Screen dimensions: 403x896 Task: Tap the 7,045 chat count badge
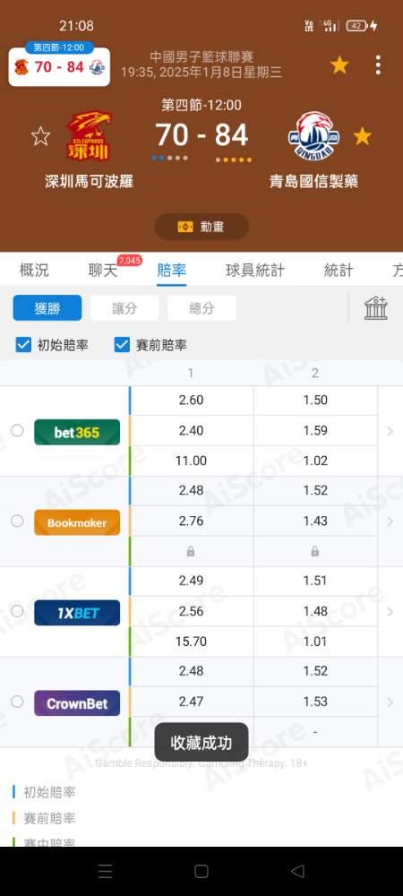pos(130,261)
